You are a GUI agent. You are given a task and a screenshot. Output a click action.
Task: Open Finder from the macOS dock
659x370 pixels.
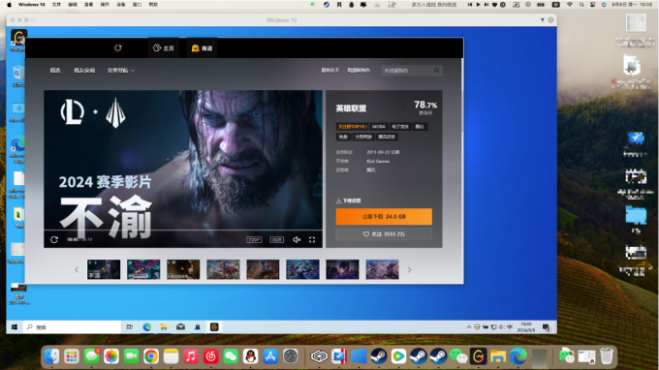point(51,356)
